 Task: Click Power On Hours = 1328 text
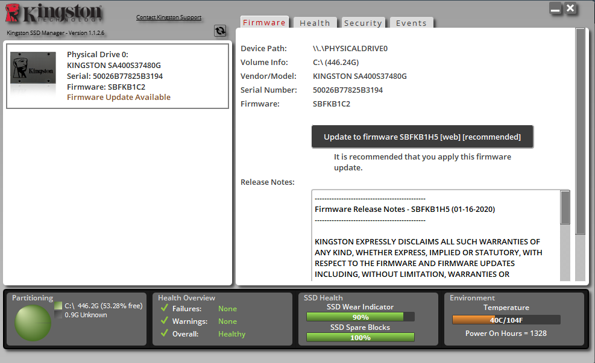click(x=506, y=334)
